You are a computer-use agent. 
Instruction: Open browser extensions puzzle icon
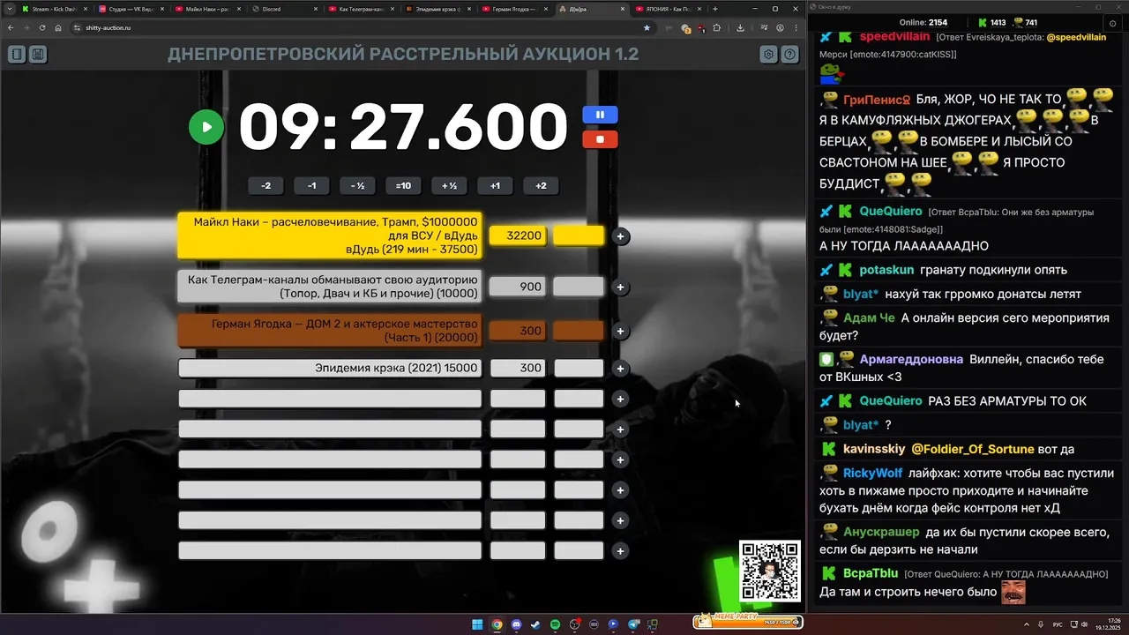[x=716, y=27]
